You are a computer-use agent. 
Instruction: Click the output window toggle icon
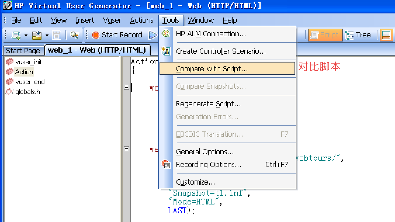click(386, 35)
